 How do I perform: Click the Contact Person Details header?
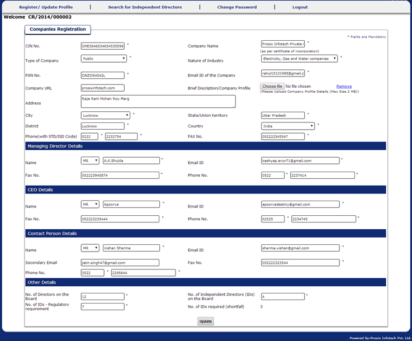point(206,233)
